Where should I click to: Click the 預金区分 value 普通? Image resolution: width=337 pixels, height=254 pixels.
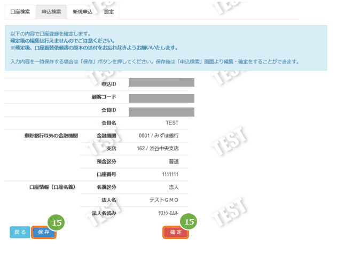[x=174, y=161]
